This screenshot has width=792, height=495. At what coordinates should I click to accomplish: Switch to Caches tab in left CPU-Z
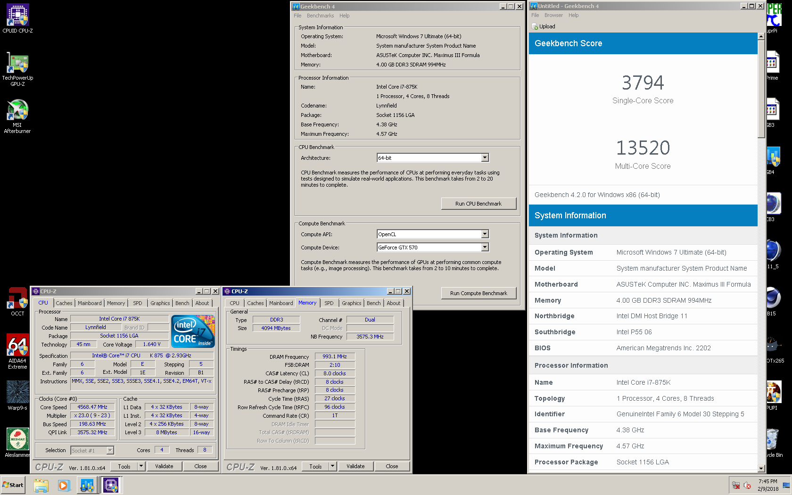(x=64, y=303)
